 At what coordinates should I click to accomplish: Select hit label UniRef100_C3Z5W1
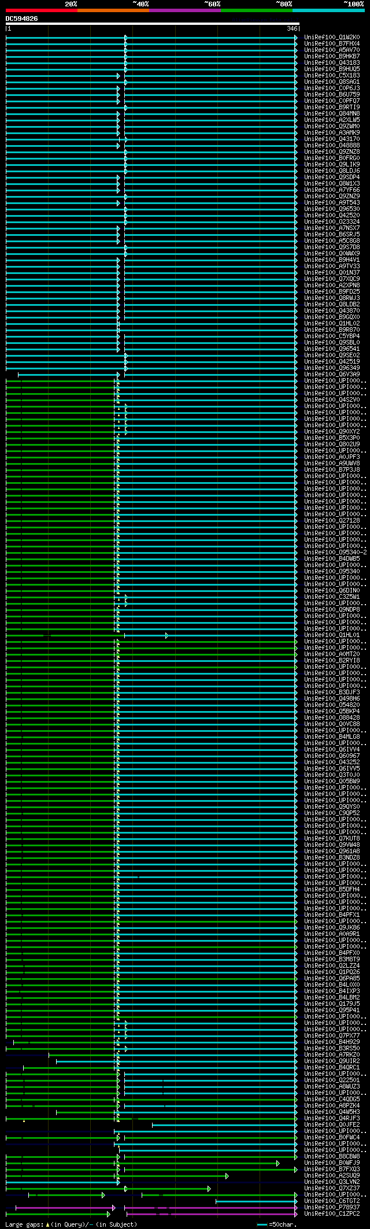[332, 597]
